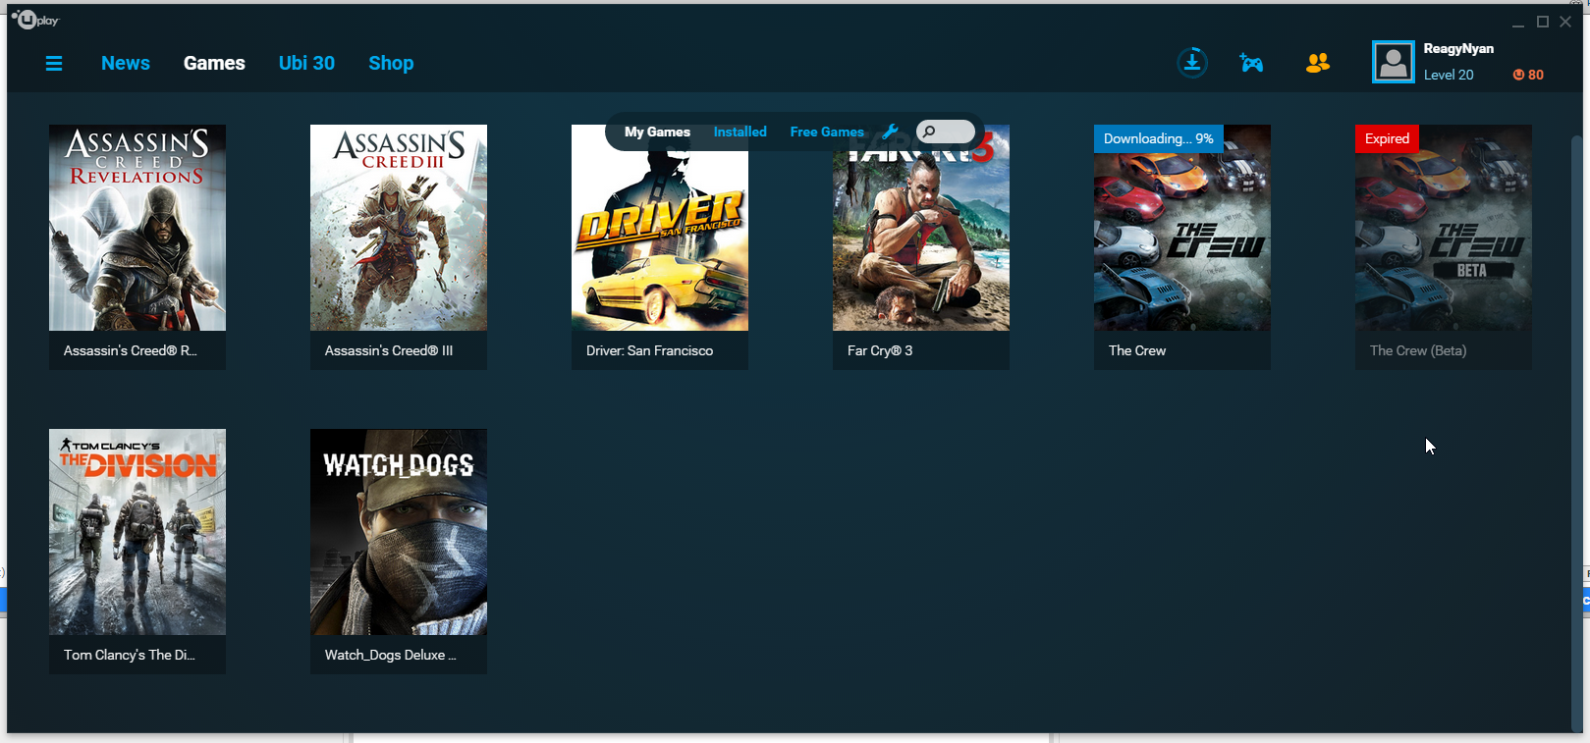Screen dimensions: 1590x743
Task: Click the Driver: San Francisco title text
Action: [x=649, y=350]
